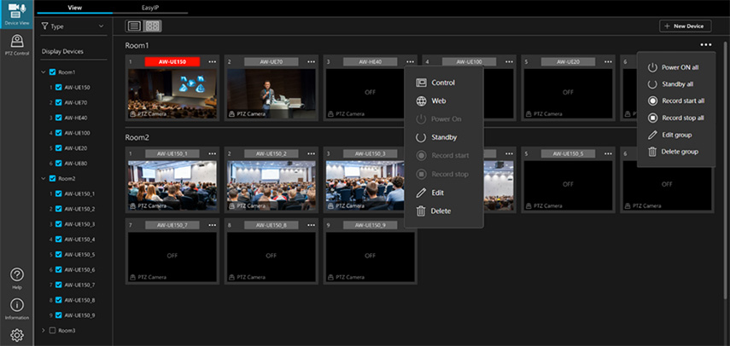
Task: Select the AW-UE150_2 audience preview thumbnail
Action: pyautogui.click(x=272, y=185)
